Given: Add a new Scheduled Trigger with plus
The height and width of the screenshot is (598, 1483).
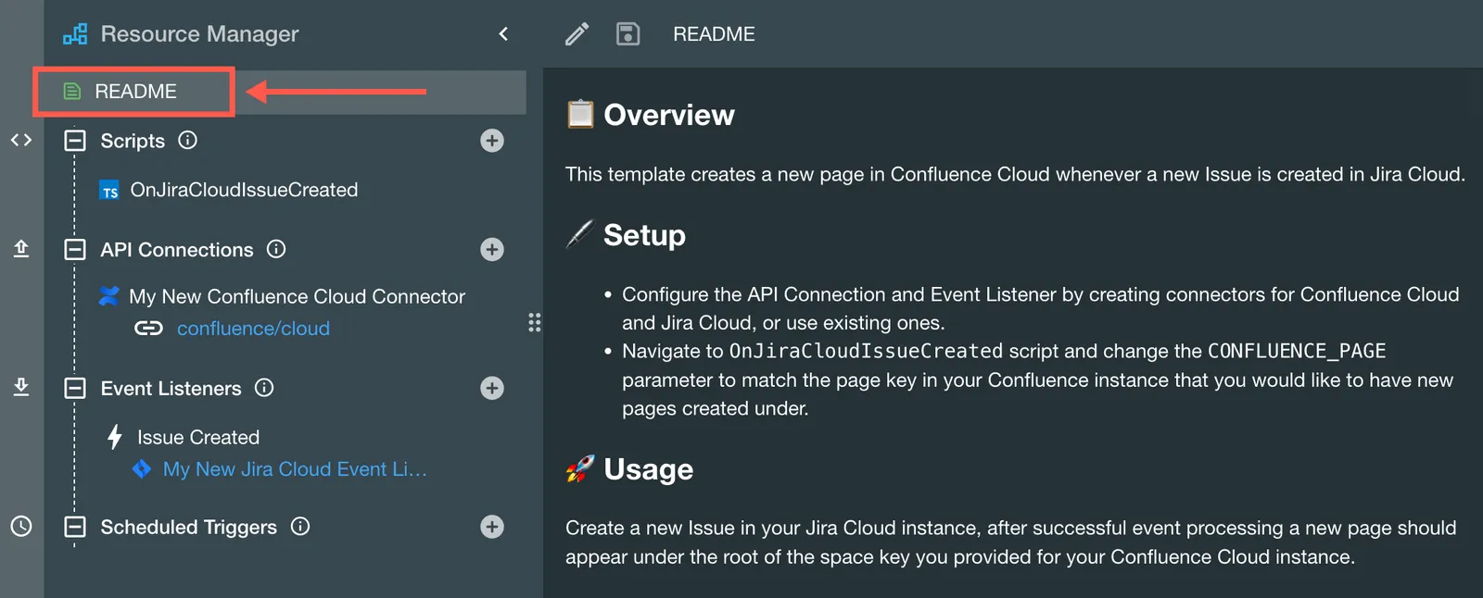Looking at the screenshot, I should [492, 527].
